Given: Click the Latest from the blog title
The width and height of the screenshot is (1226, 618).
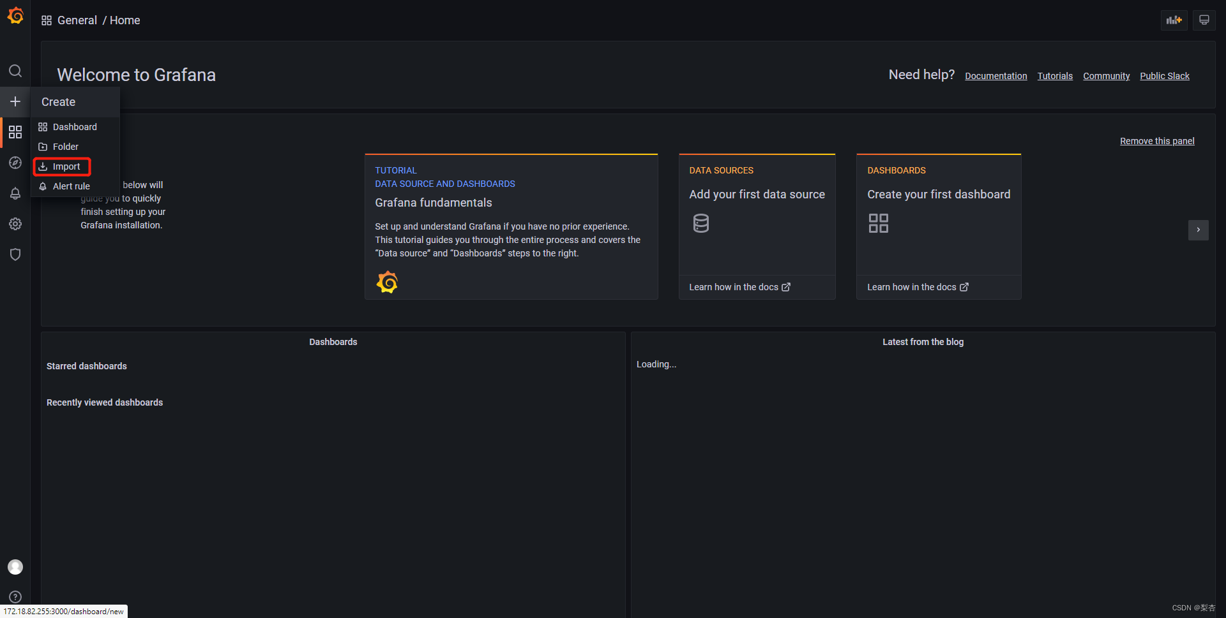Looking at the screenshot, I should pos(923,342).
